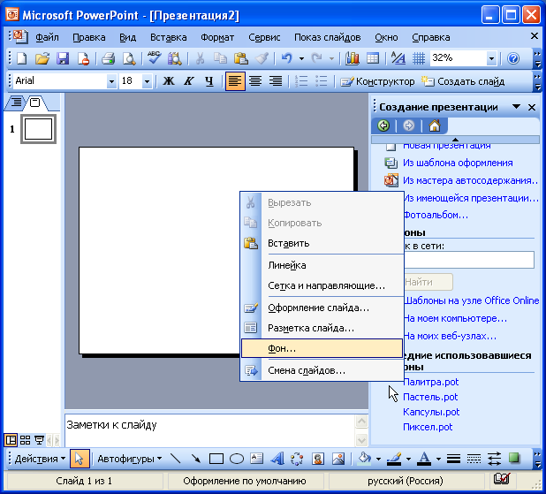Toggle bulleted list formatting
546x494 pixels.
click(322, 81)
